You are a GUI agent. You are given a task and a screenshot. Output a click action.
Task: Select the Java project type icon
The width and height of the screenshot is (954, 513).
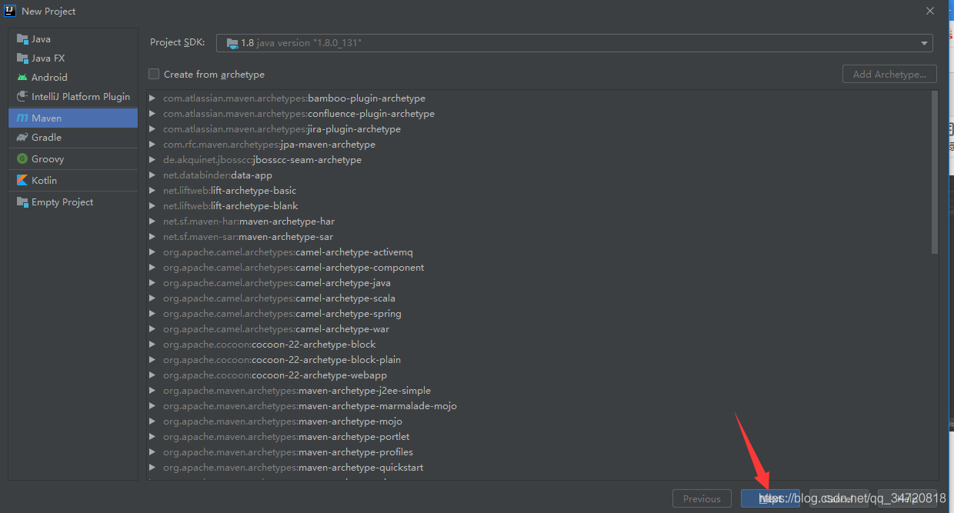[x=22, y=39]
